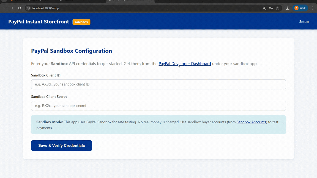Image resolution: width=317 pixels, height=178 pixels.
Task: Reload the page with the refresh icon
Action: coord(19,8)
